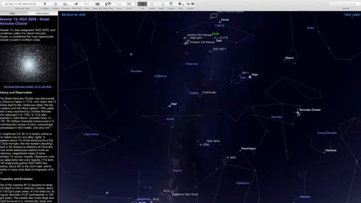Click the Orbit toolbar icon
Screen dimensions: 361x203
pyautogui.click(x=180, y=4)
